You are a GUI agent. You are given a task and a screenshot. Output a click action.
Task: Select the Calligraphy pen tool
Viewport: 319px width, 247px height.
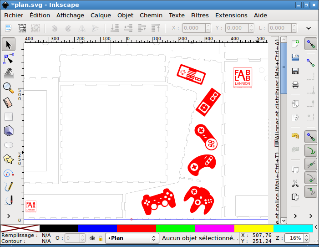tap(9, 201)
